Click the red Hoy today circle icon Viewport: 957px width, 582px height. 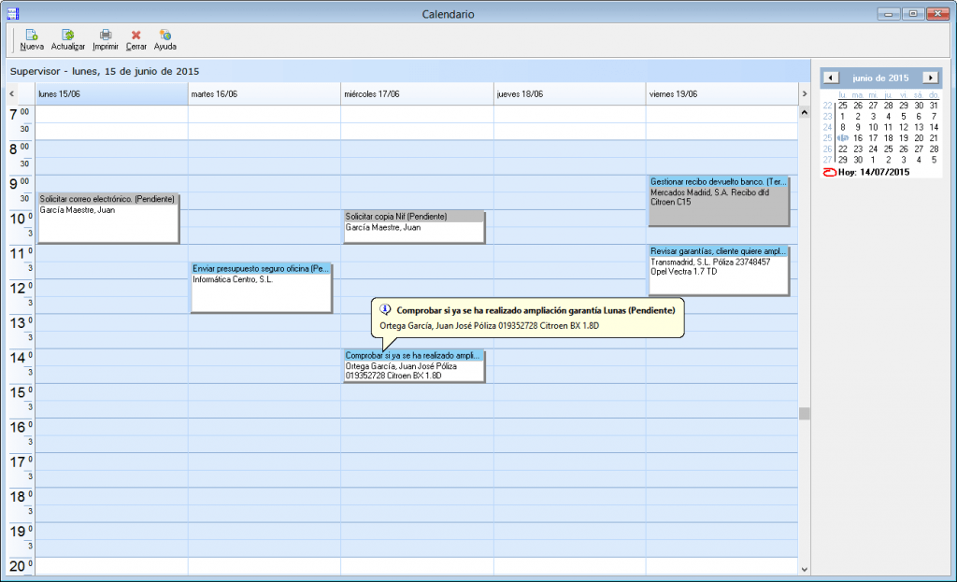coord(829,172)
